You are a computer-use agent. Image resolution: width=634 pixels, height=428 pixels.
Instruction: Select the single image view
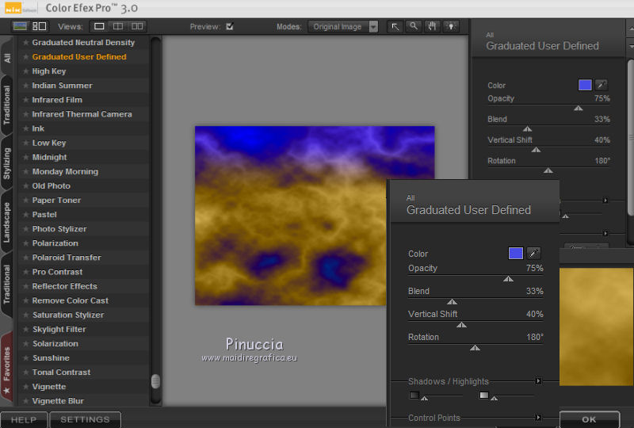point(99,26)
